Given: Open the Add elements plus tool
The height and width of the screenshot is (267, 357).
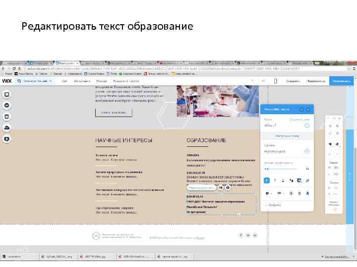Looking at the screenshot, I should click(x=7, y=106).
